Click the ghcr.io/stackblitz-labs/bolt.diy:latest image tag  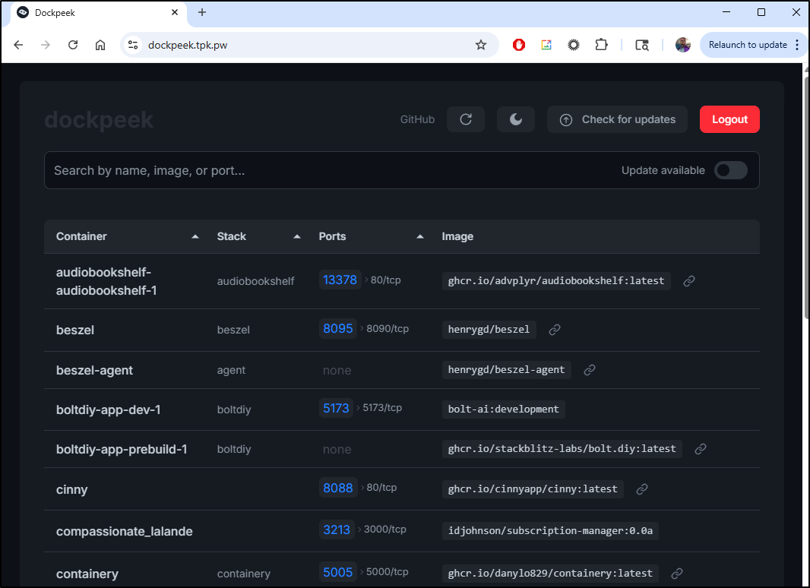[562, 448]
